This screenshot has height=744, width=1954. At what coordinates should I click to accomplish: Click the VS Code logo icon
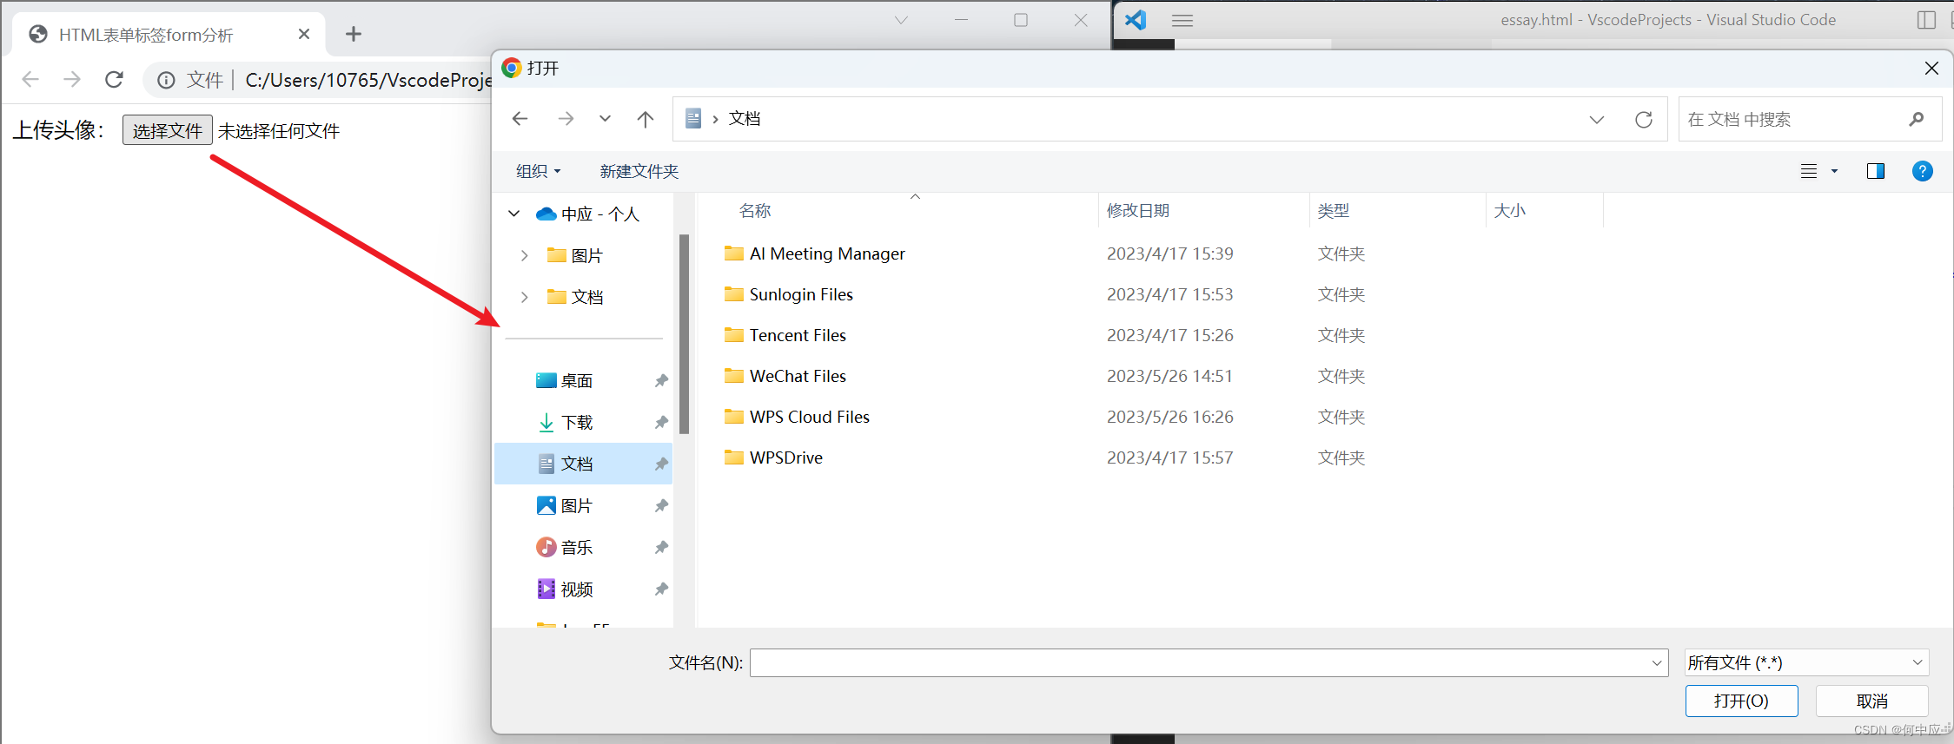(1135, 19)
